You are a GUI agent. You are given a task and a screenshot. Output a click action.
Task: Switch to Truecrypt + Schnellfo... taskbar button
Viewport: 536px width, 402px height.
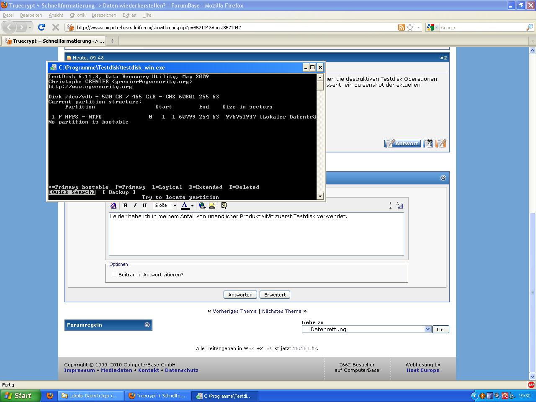coord(157,396)
